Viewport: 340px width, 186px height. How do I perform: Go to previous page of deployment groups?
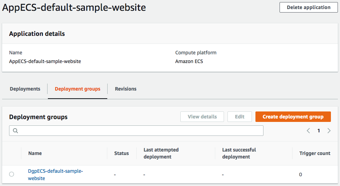pyautogui.click(x=308, y=131)
